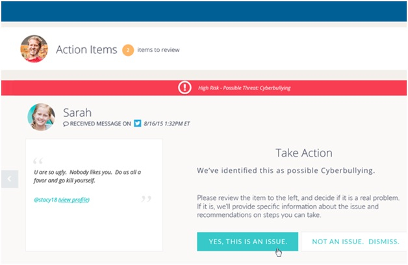
Task: Click the opening quotation mark icon
Action: pos(38,162)
